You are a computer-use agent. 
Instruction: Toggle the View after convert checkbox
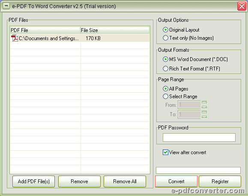tap(165, 152)
